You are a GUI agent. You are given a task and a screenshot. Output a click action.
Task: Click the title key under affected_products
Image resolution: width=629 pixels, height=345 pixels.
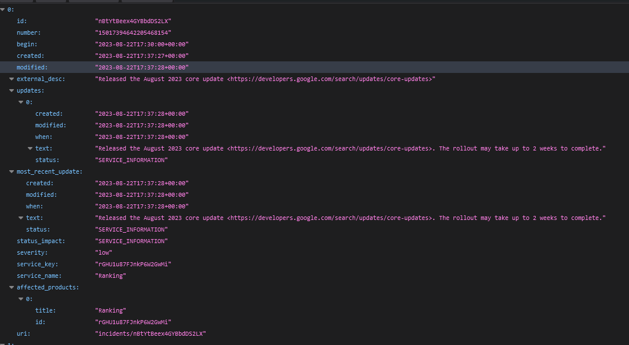pyautogui.click(x=45, y=311)
